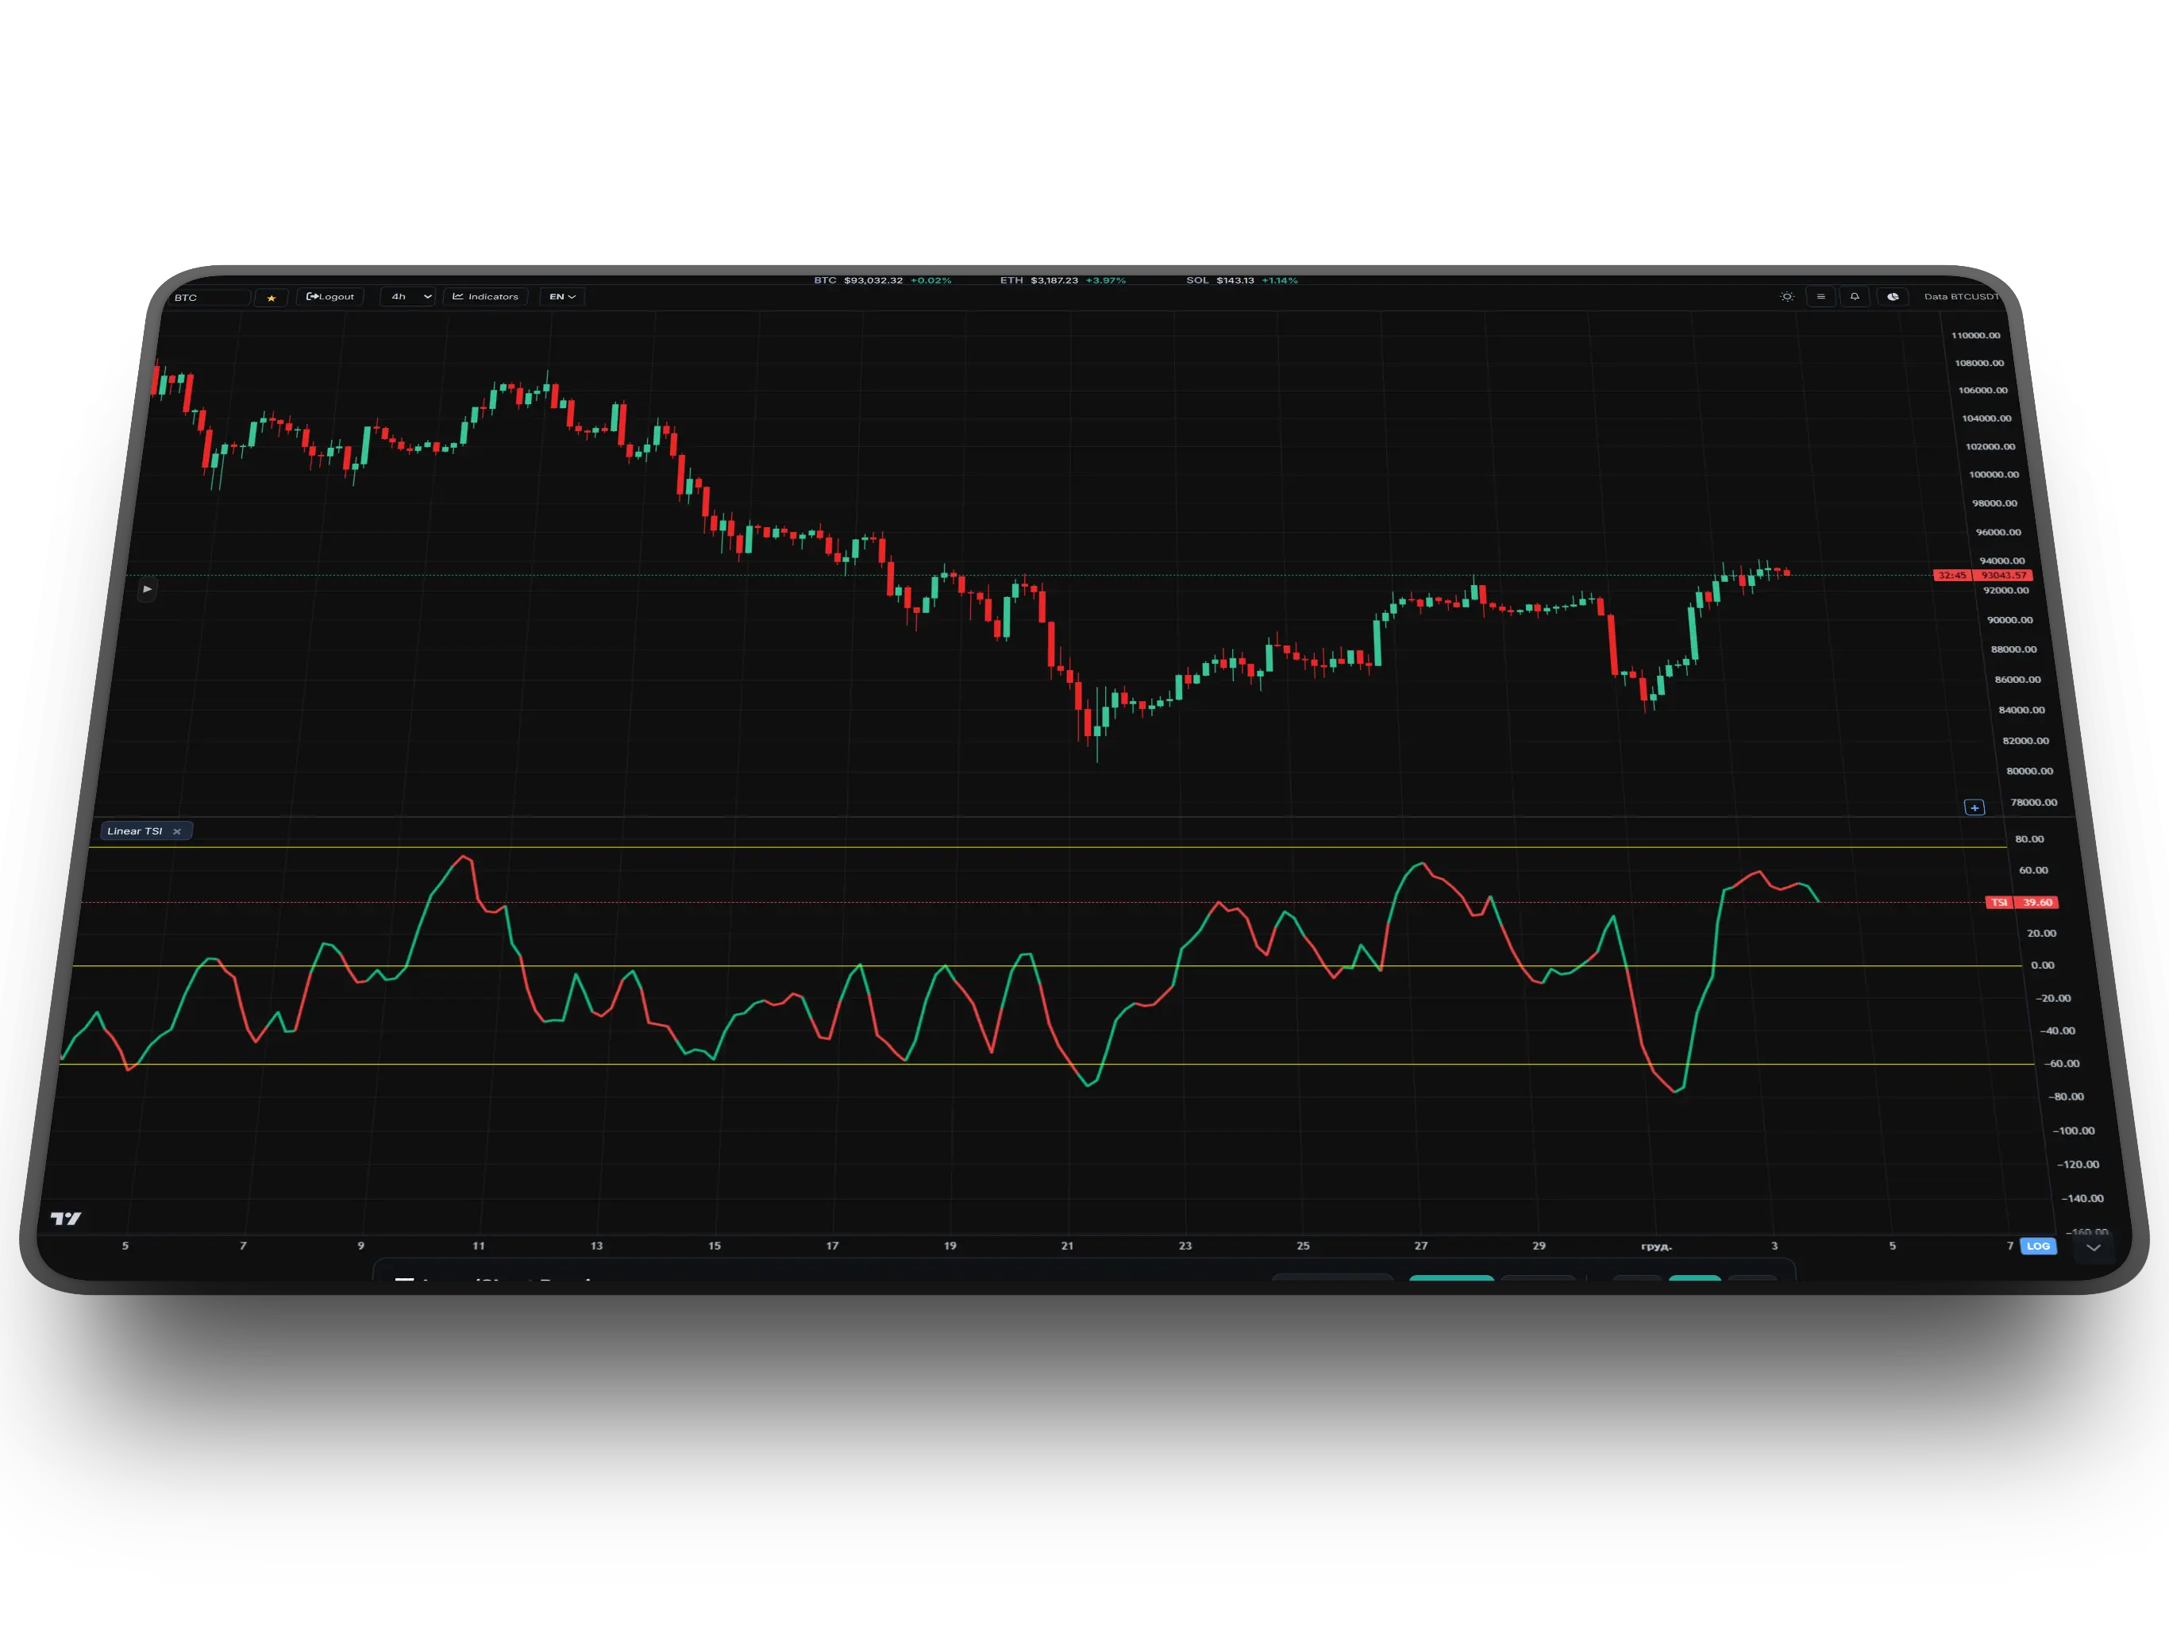Screen dimensions: 2169x1626
Task: Click the Linear TSI indicator label
Action: point(134,831)
